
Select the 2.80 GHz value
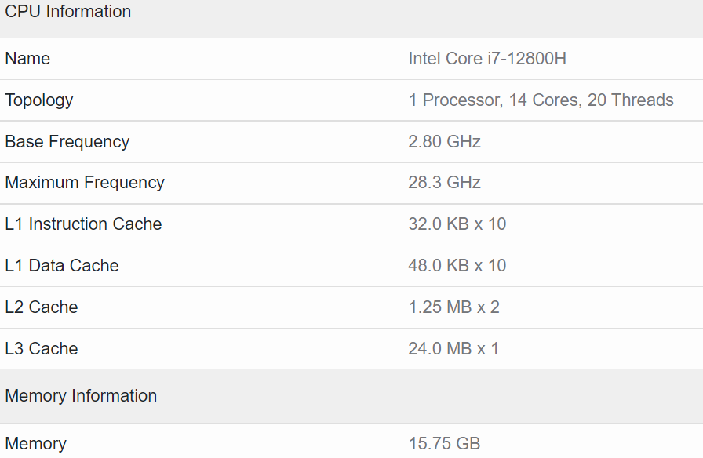coord(444,142)
